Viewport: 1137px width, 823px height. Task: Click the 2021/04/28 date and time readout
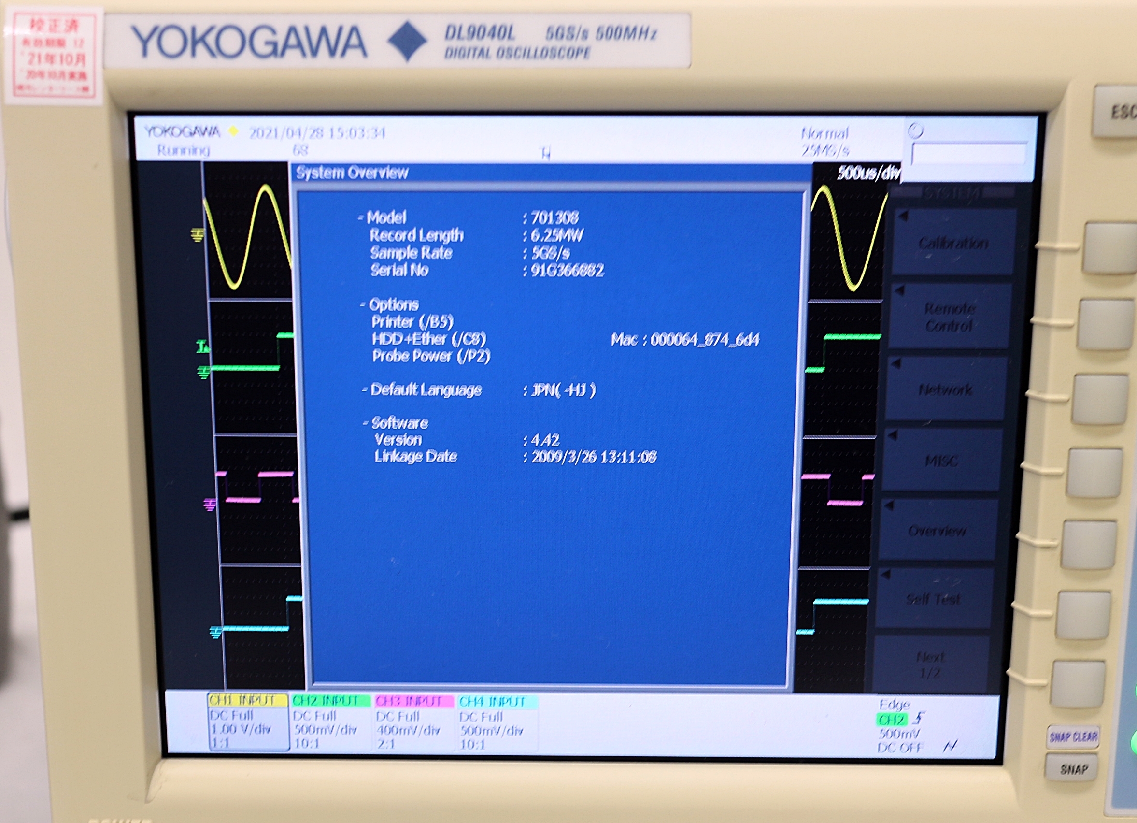click(317, 133)
